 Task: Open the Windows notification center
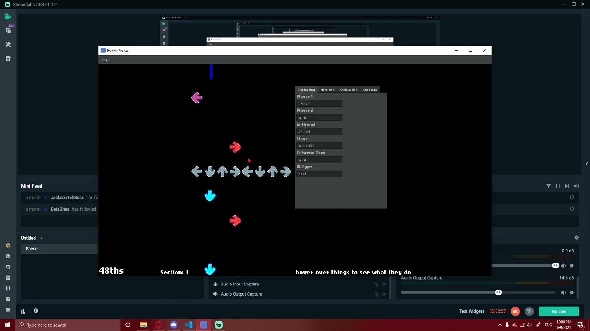tap(580, 325)
